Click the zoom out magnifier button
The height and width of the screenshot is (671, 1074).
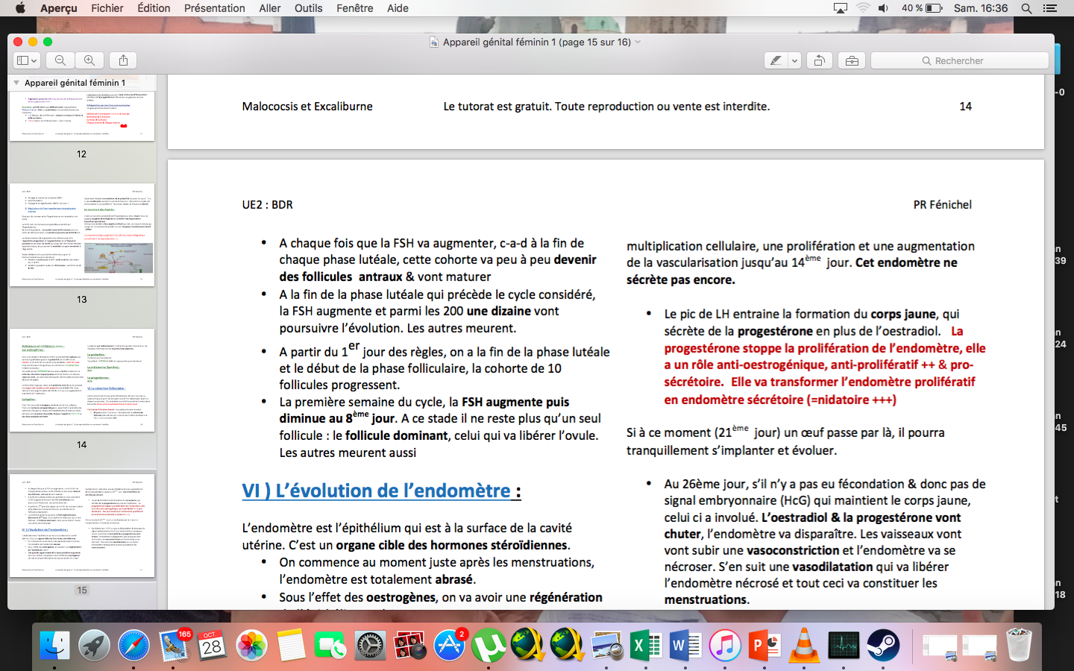pyautogui.click(x=60, y=60)
